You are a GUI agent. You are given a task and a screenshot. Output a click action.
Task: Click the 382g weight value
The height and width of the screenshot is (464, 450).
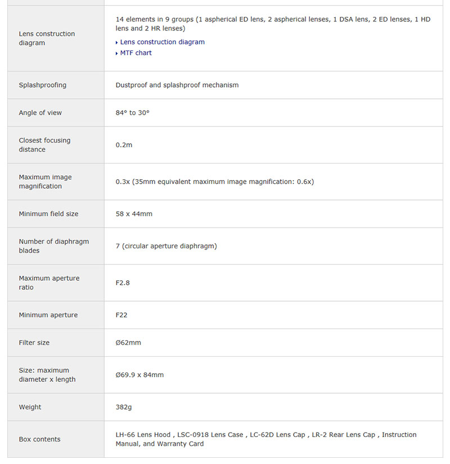point(124,407)
